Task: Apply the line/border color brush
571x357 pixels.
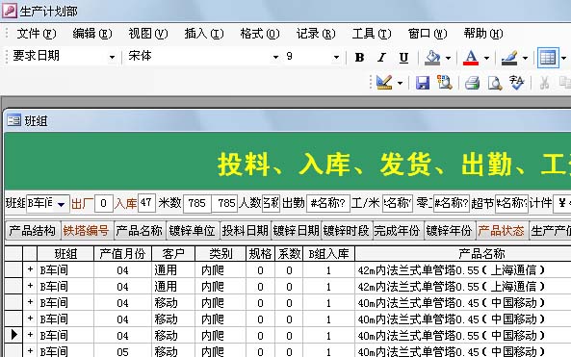Action: (x=508, y=58)
